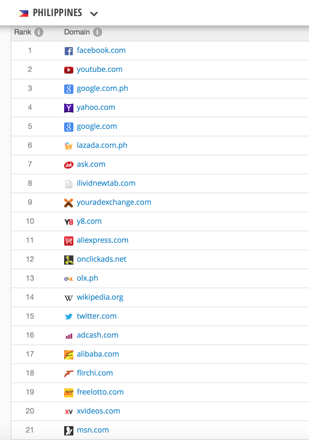Open the PHILIPPINES country selector
The image size is (309, 440).
[58, 13]
